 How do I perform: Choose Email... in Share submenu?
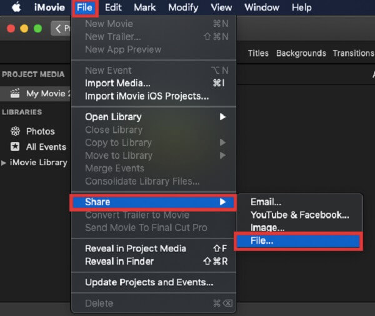click(x=299, y=202)
